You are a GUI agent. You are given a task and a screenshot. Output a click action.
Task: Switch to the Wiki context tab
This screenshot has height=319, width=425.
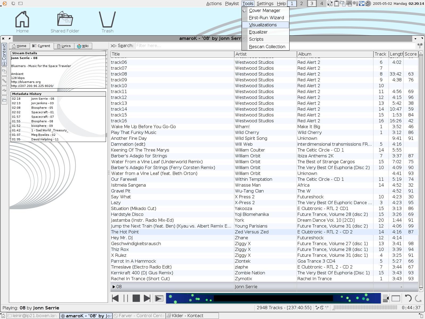pyautogui.click(x=83, y=46)
